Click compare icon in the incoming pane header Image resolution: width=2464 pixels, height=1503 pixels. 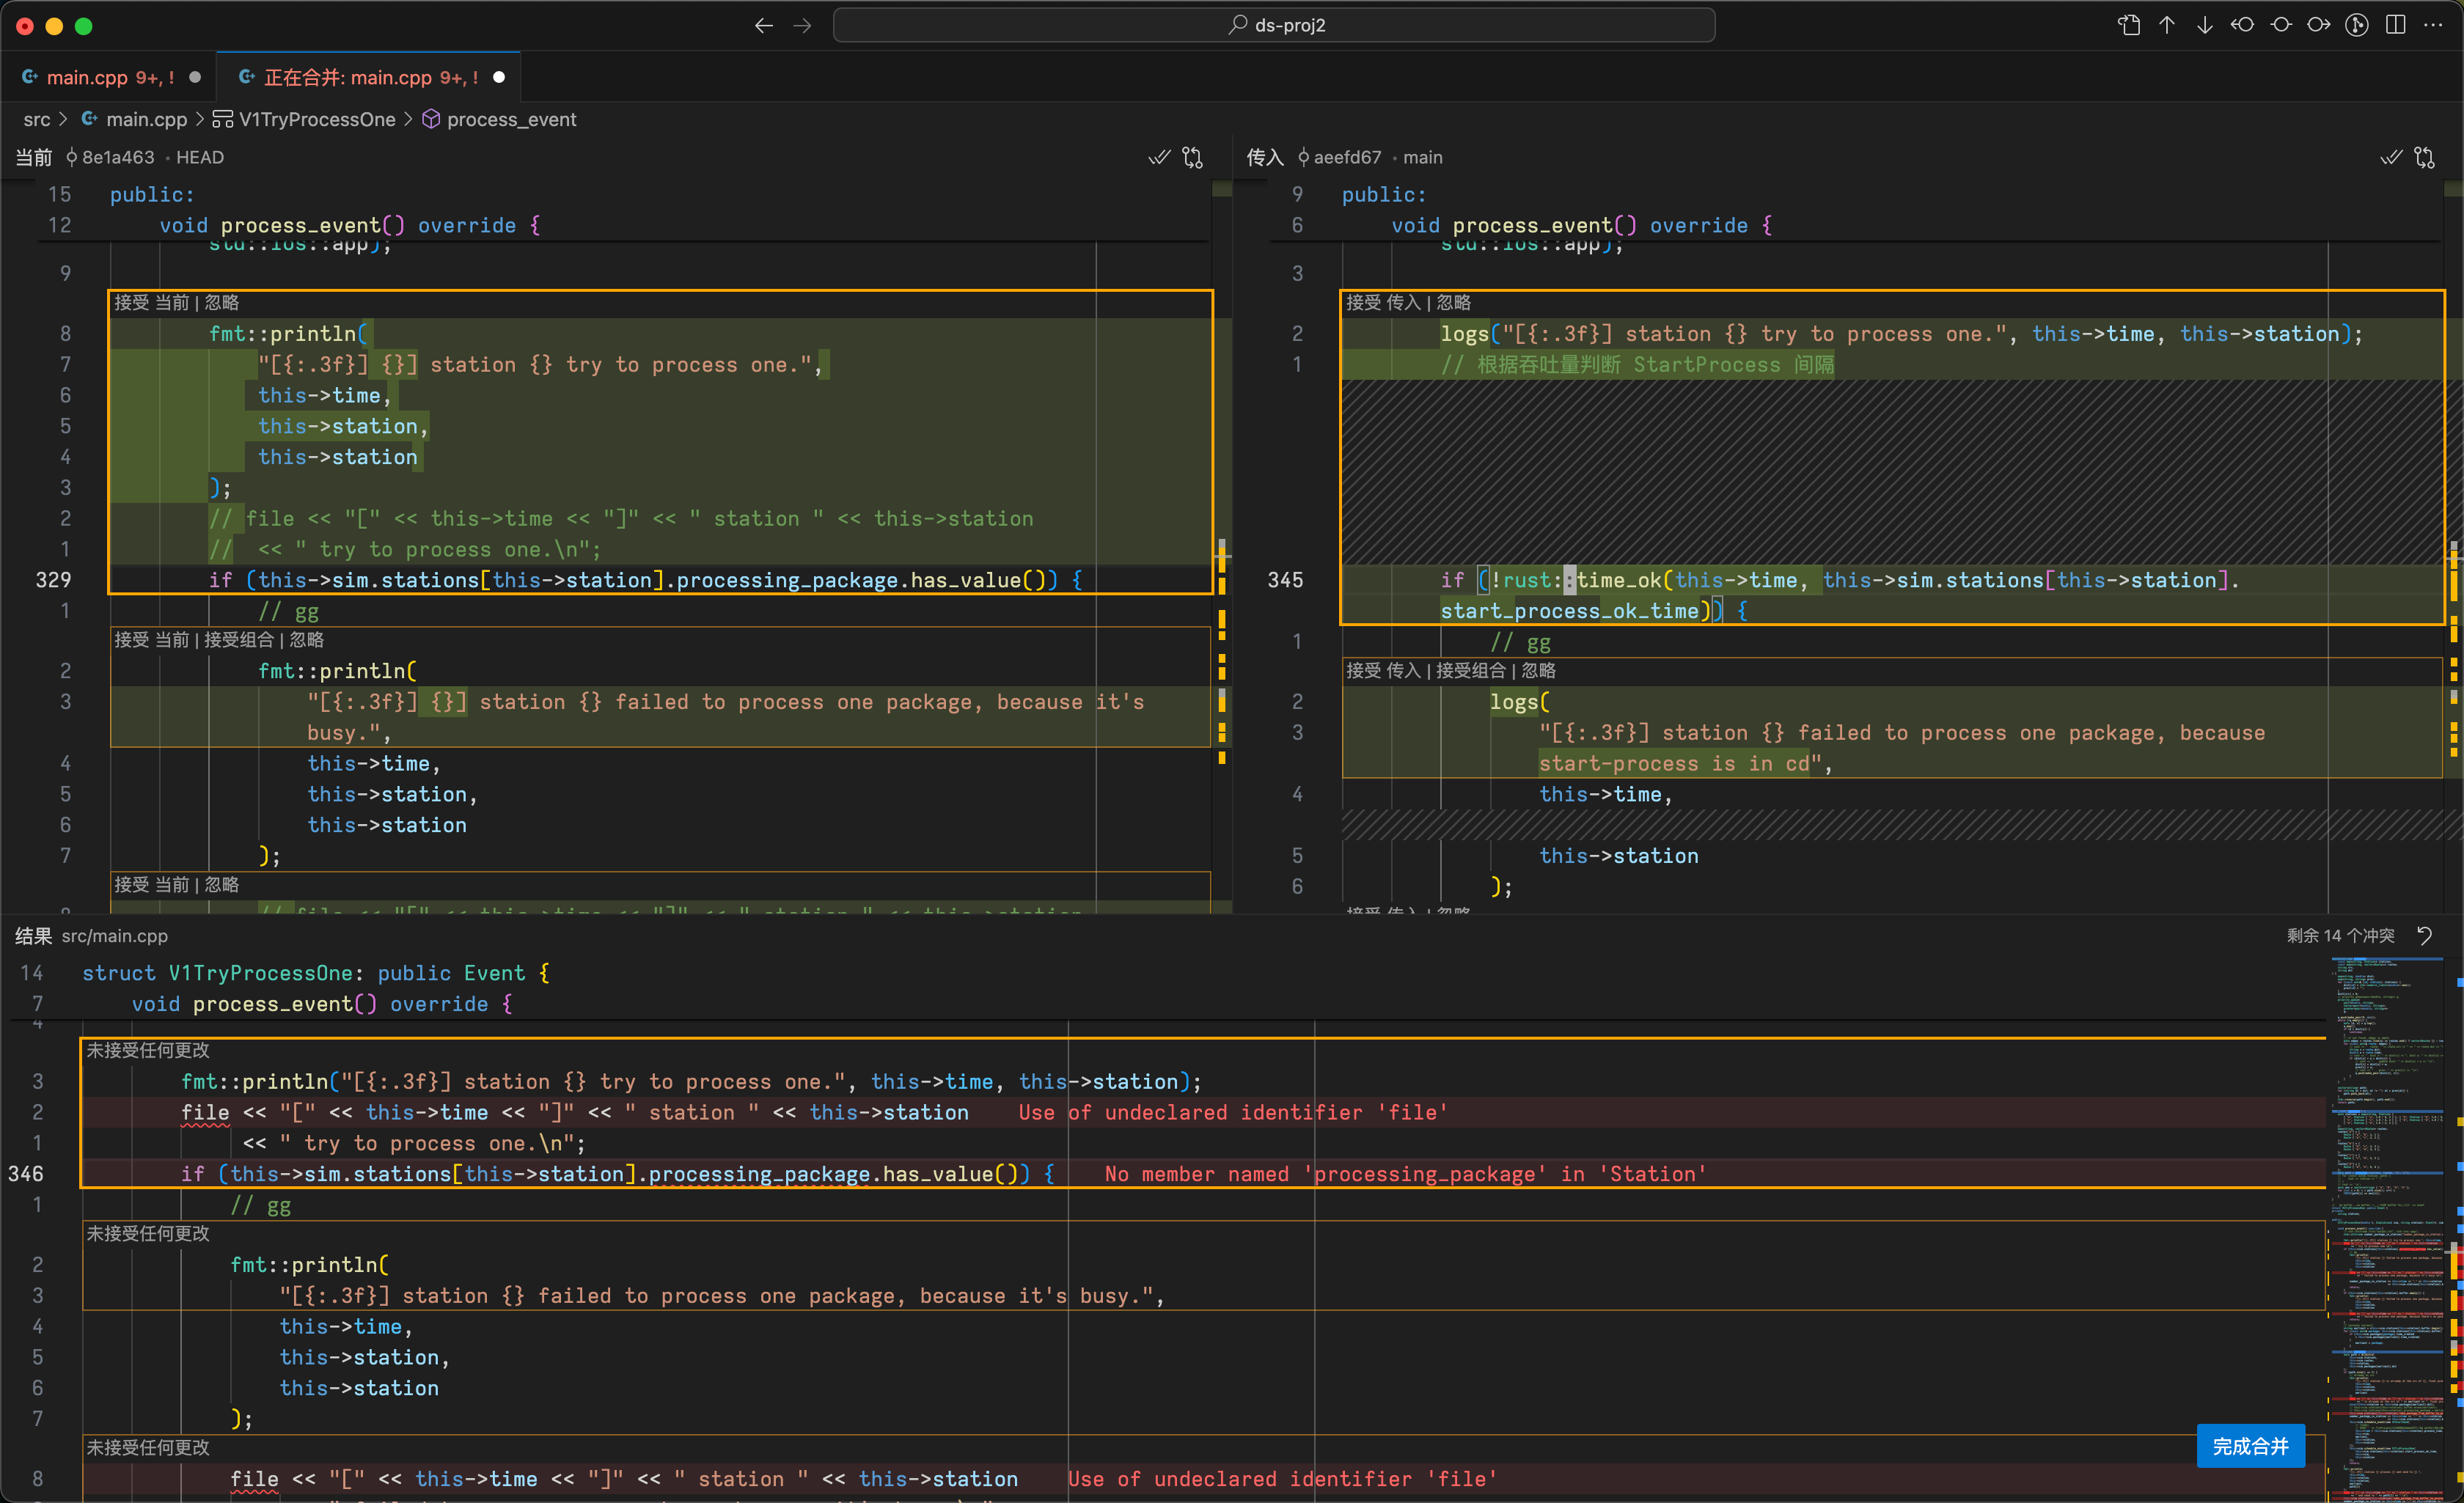point(2425,157)
